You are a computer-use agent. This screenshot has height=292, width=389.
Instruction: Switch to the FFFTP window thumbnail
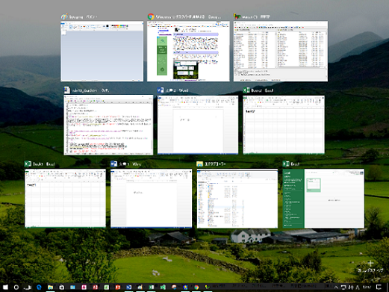tap(281, 51)
